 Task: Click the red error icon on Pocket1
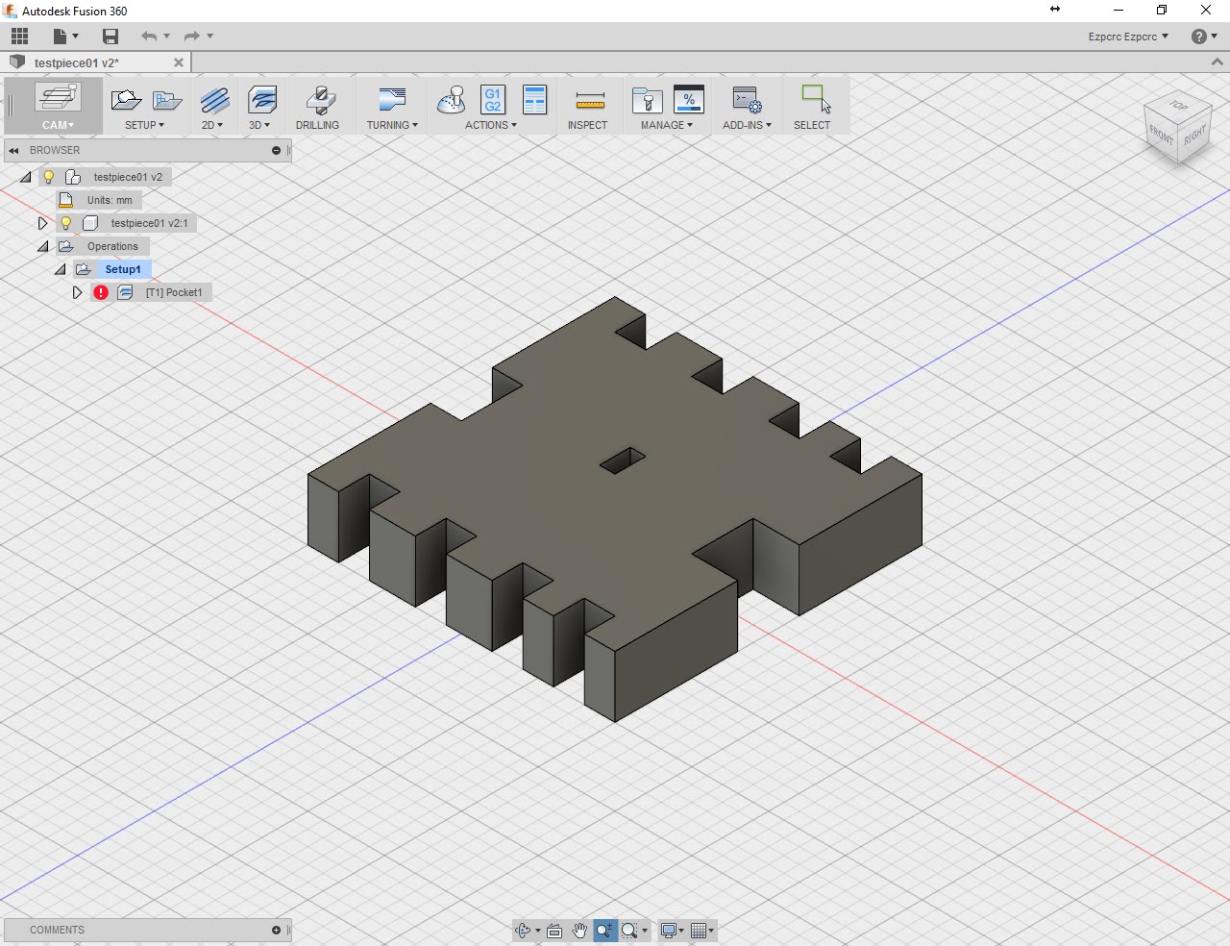tap(101, 292)
